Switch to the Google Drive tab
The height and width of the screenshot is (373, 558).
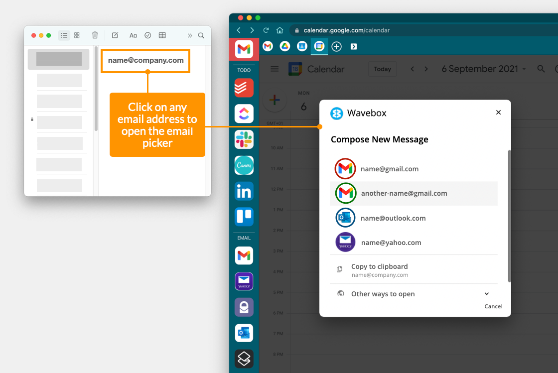[x=284, y=46]
